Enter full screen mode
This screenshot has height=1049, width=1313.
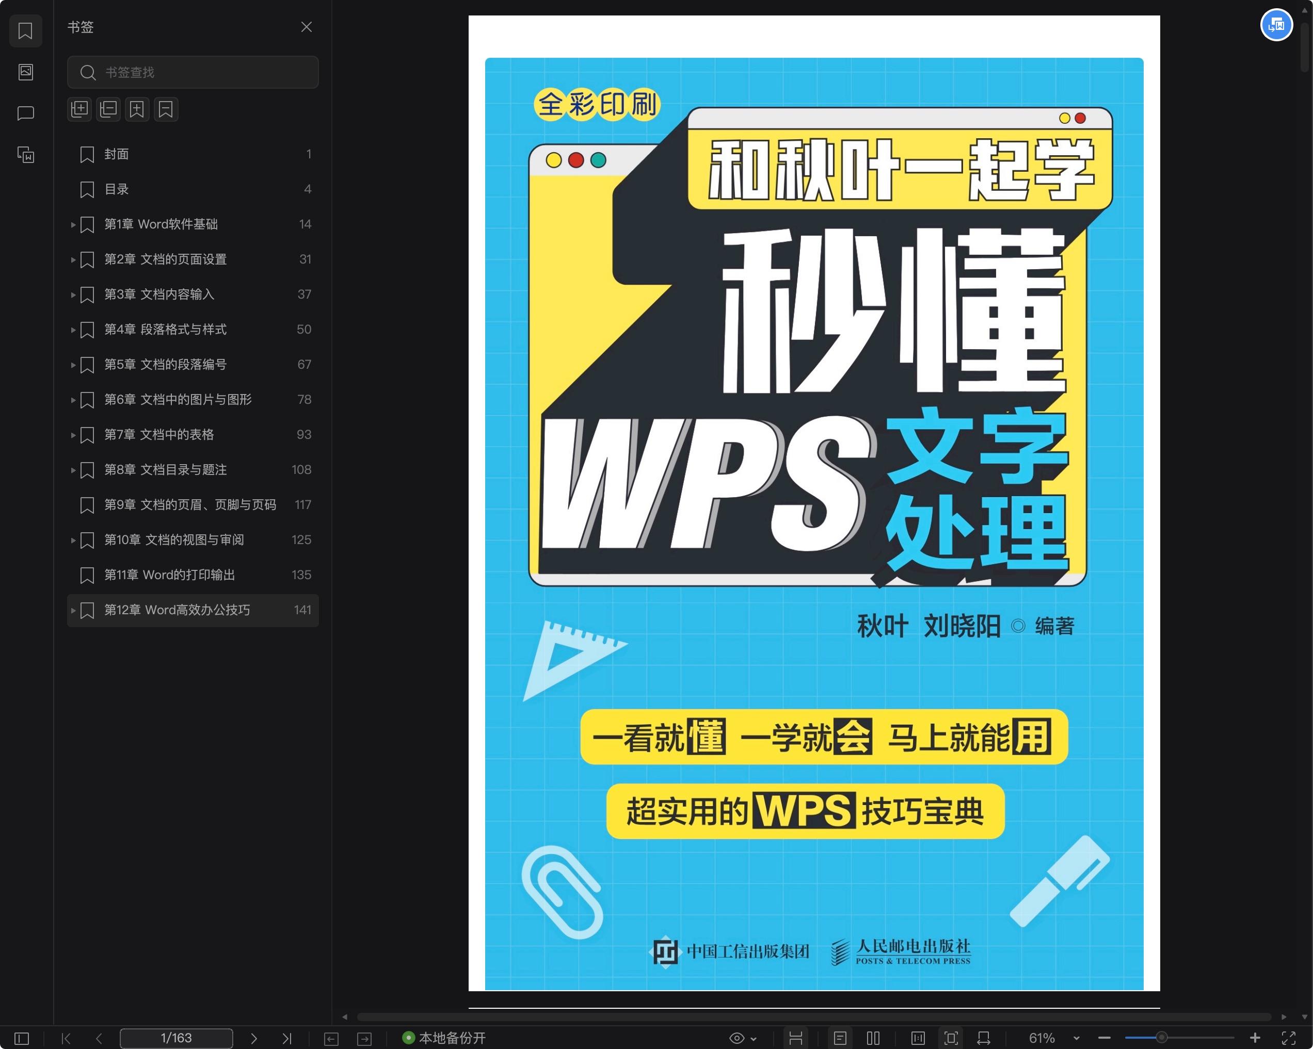point(1288,1038)
